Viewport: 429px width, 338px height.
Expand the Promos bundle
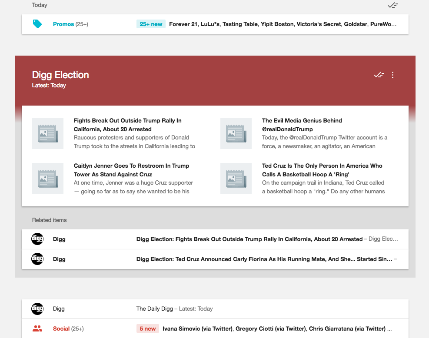(215, 24)
